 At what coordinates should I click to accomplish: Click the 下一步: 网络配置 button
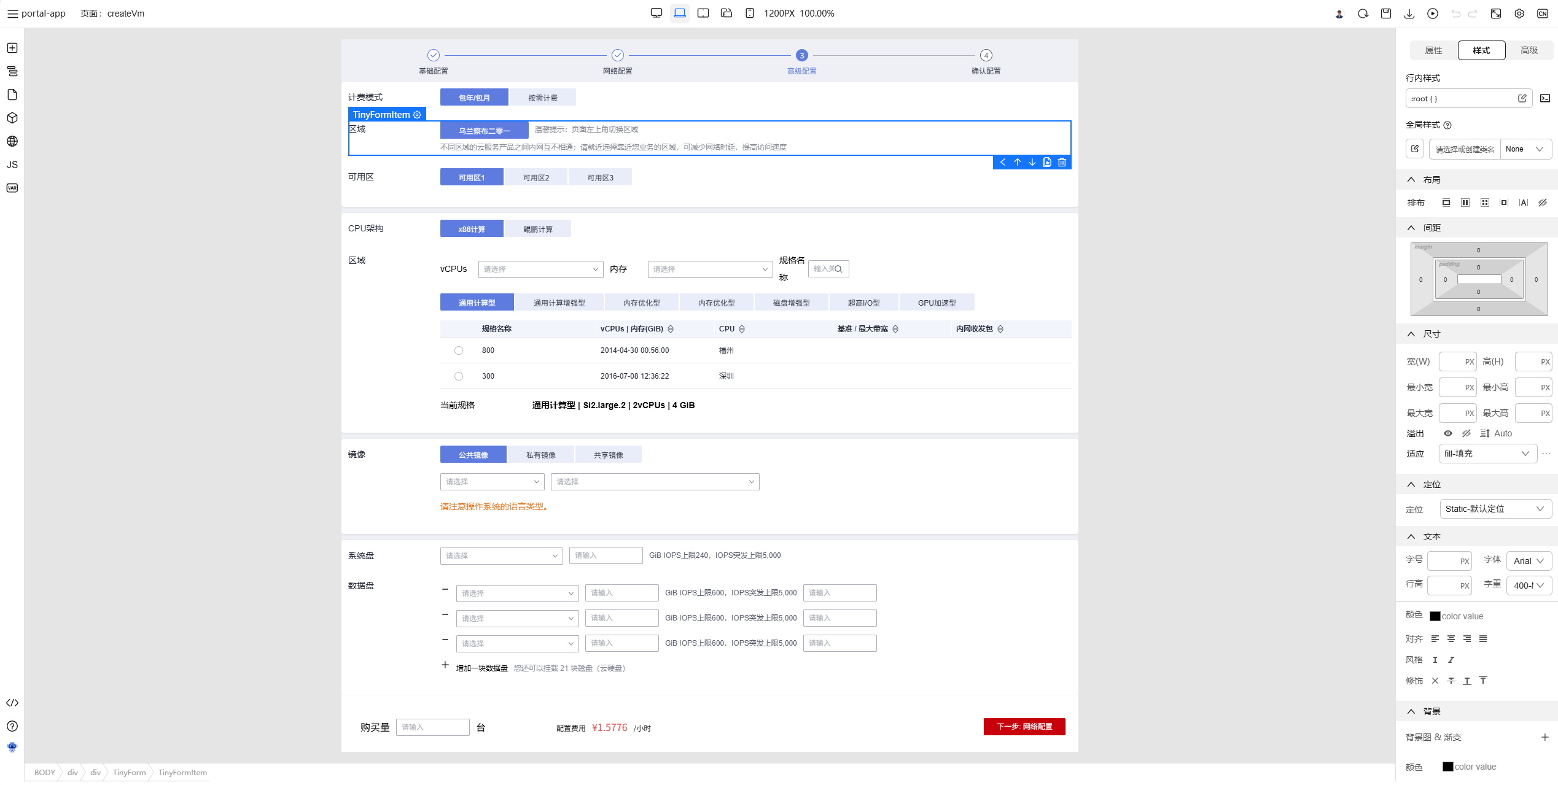(x=1024, y=727)
